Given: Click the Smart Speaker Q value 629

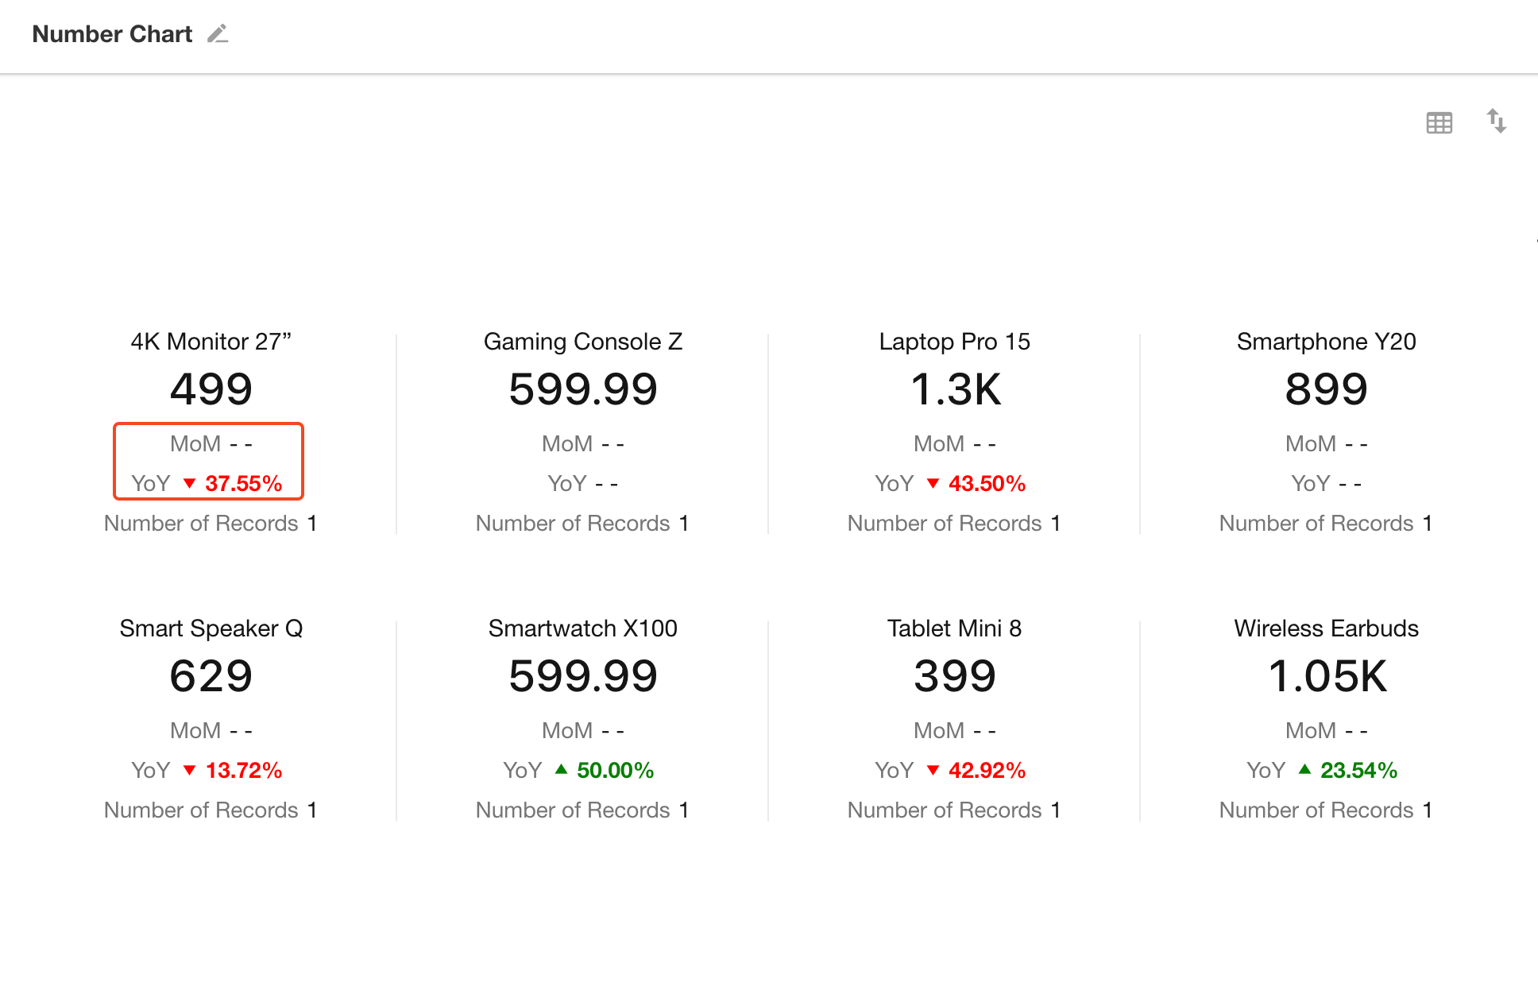Looking at the screenshot, I should (211, 676).
